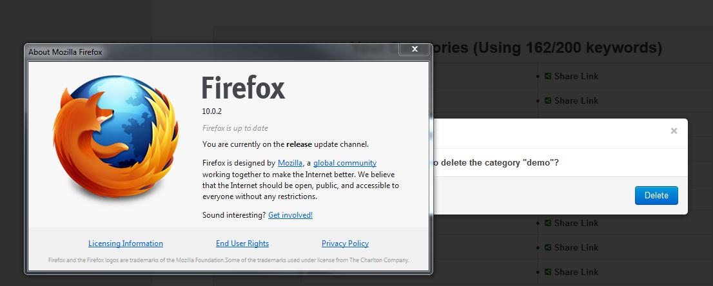Click the bottommost Share Link icon
This screenshot has width=713, height=286.
(x=548, y=272)
